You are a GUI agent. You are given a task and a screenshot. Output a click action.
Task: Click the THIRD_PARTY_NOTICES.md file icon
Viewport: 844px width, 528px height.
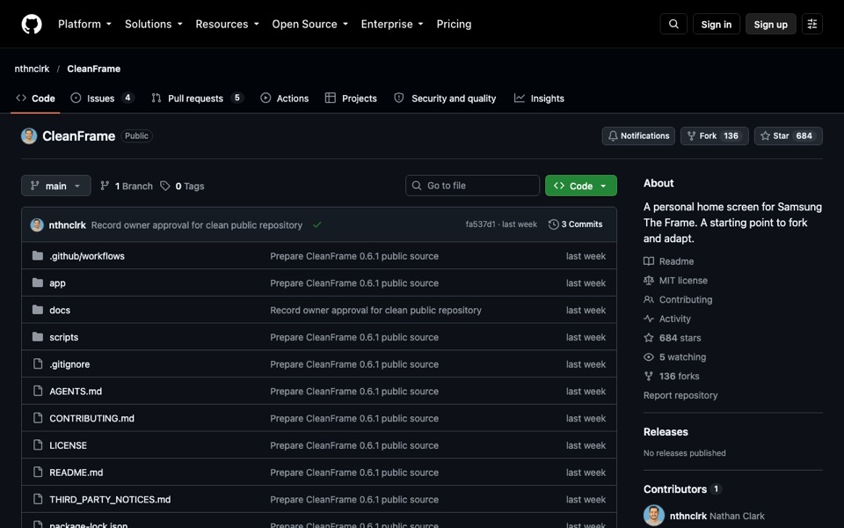pos(38,499)
